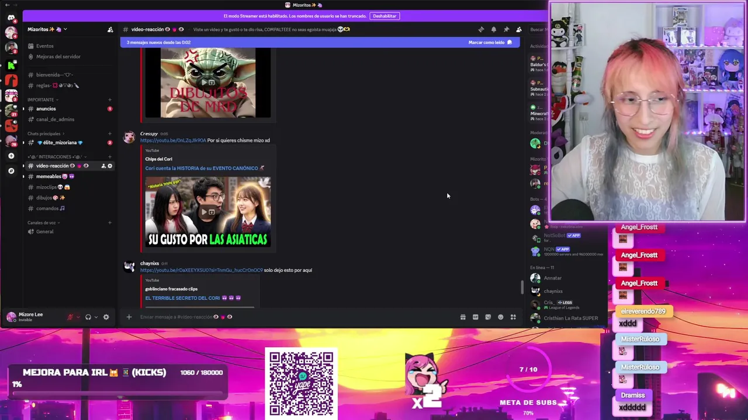Open microphone input options arrow
The width and height of the screenshot is (748, 420).
coord(78,317)
